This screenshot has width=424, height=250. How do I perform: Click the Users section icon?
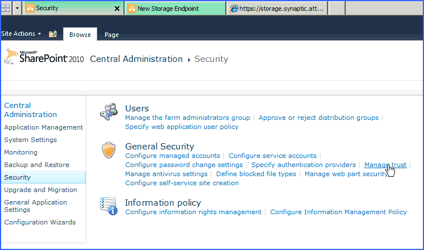pyautogui.click(x=108, y=113)
